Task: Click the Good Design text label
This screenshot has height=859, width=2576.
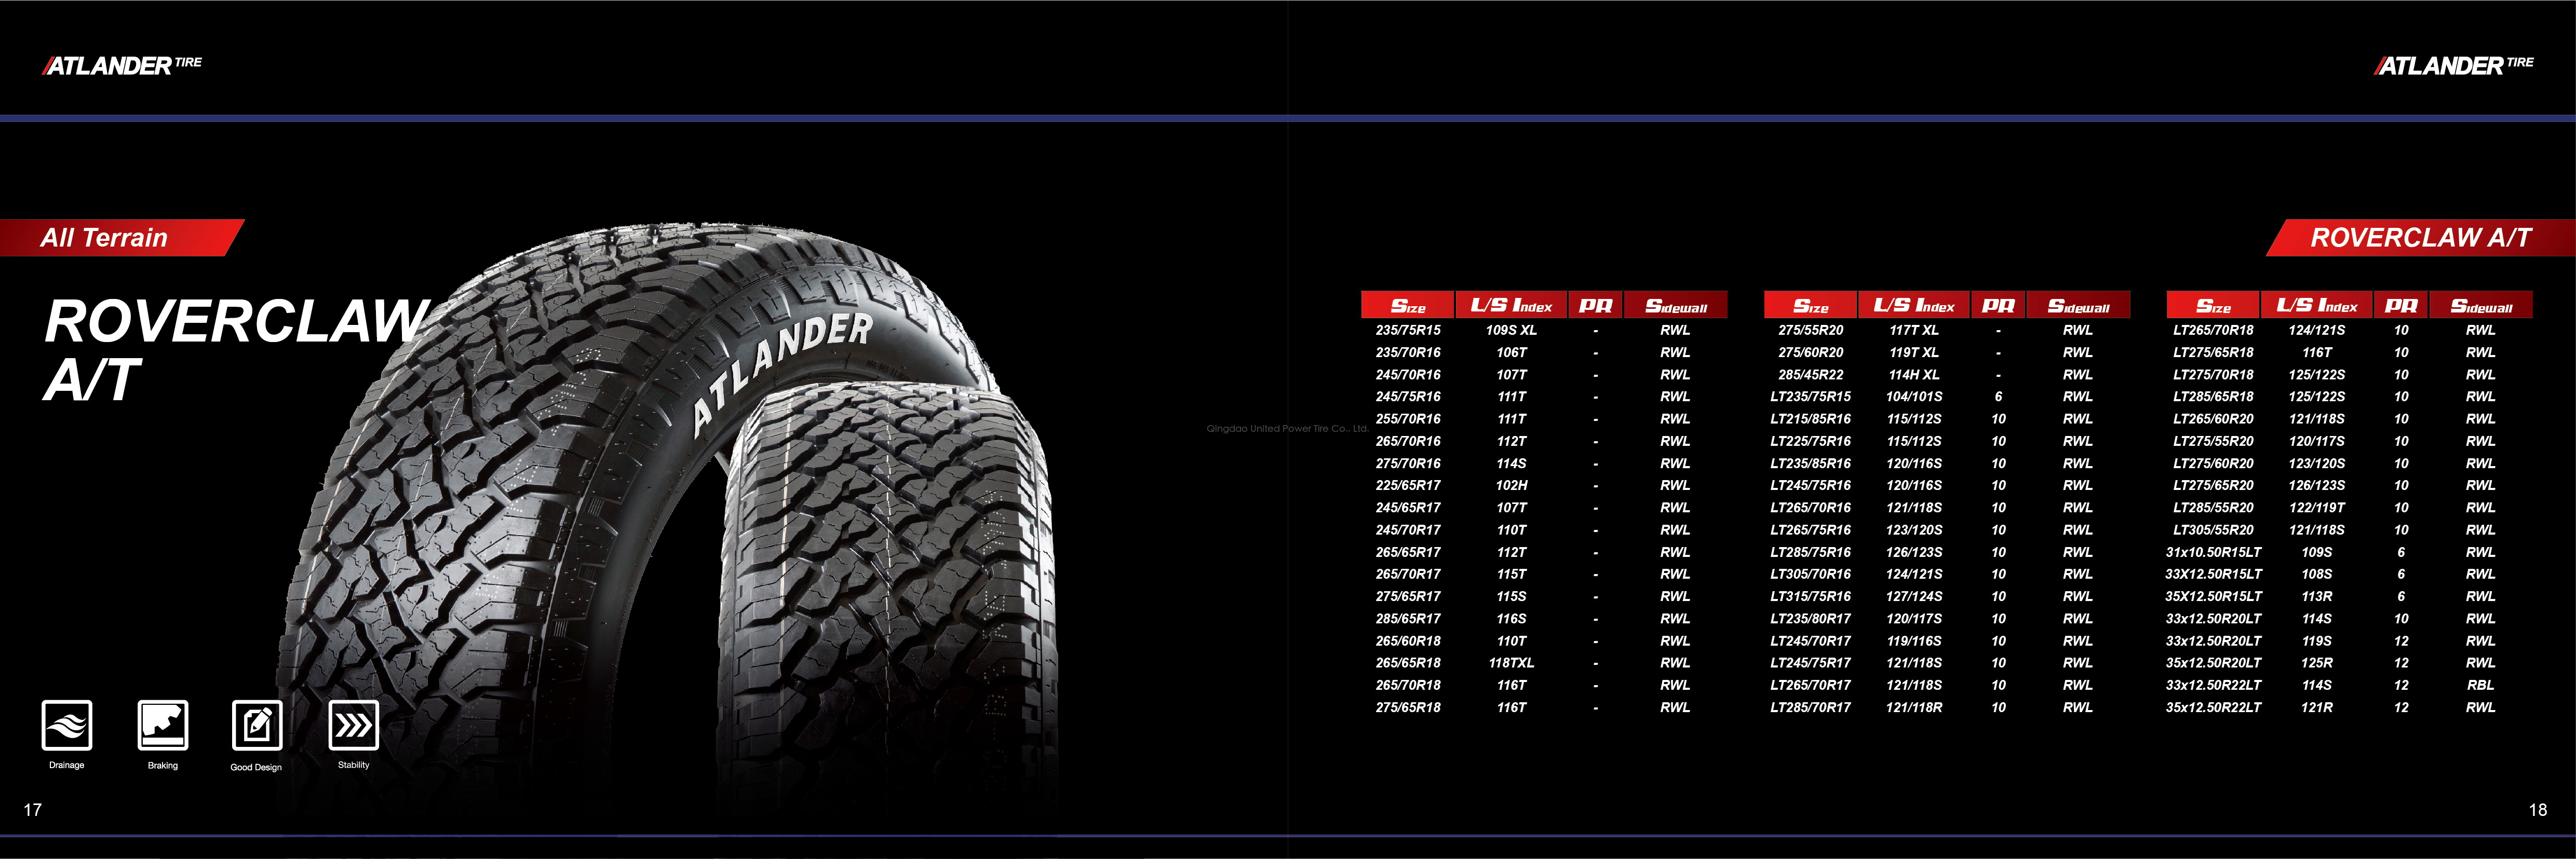Action: point(256,767)
